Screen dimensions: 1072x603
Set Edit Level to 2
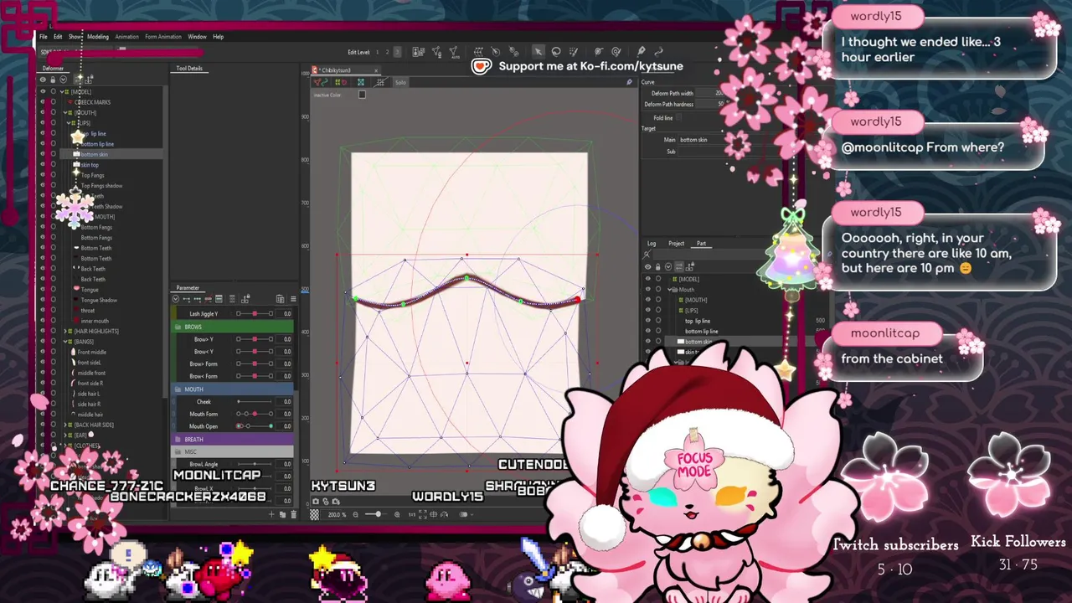387,52
